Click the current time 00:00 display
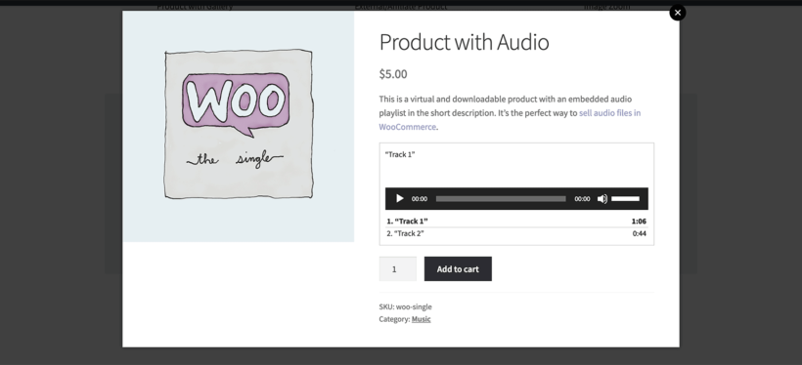The width and height of the screenshot is (802, 365). click(x=420, y=199)
